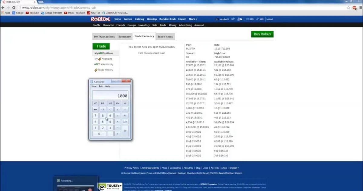Open the friend requests icon in header
This screenshot has height=191, width=363.
click(x=240, y=19)
